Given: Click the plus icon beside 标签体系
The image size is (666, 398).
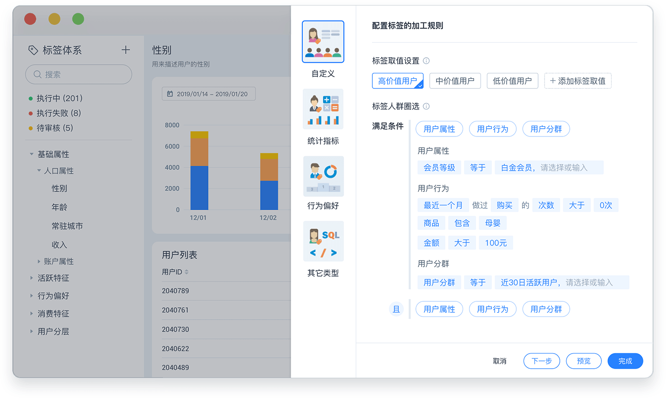Looking at the screenshot, I should click(x=126, y=50).
